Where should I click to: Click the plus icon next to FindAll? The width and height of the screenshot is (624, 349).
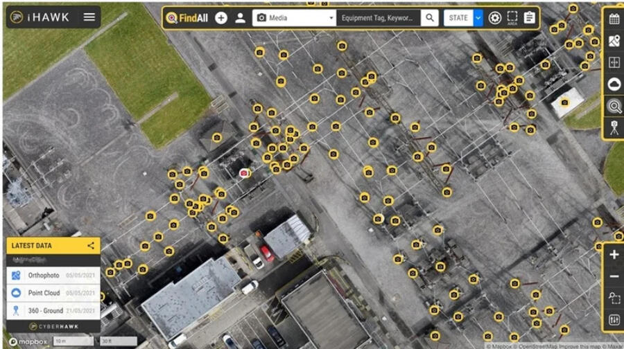click(x=220, y=18)
